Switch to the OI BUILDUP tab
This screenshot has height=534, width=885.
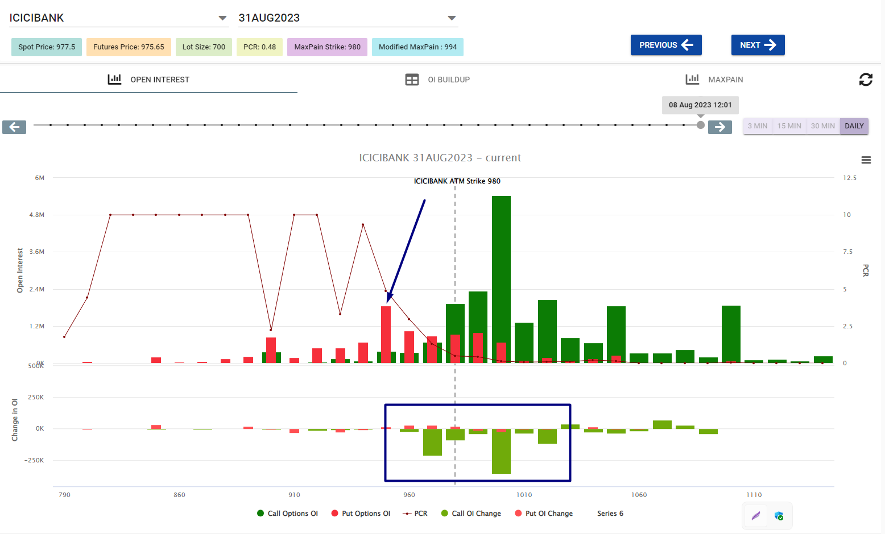pyautogui.click(x=437, y=80)
